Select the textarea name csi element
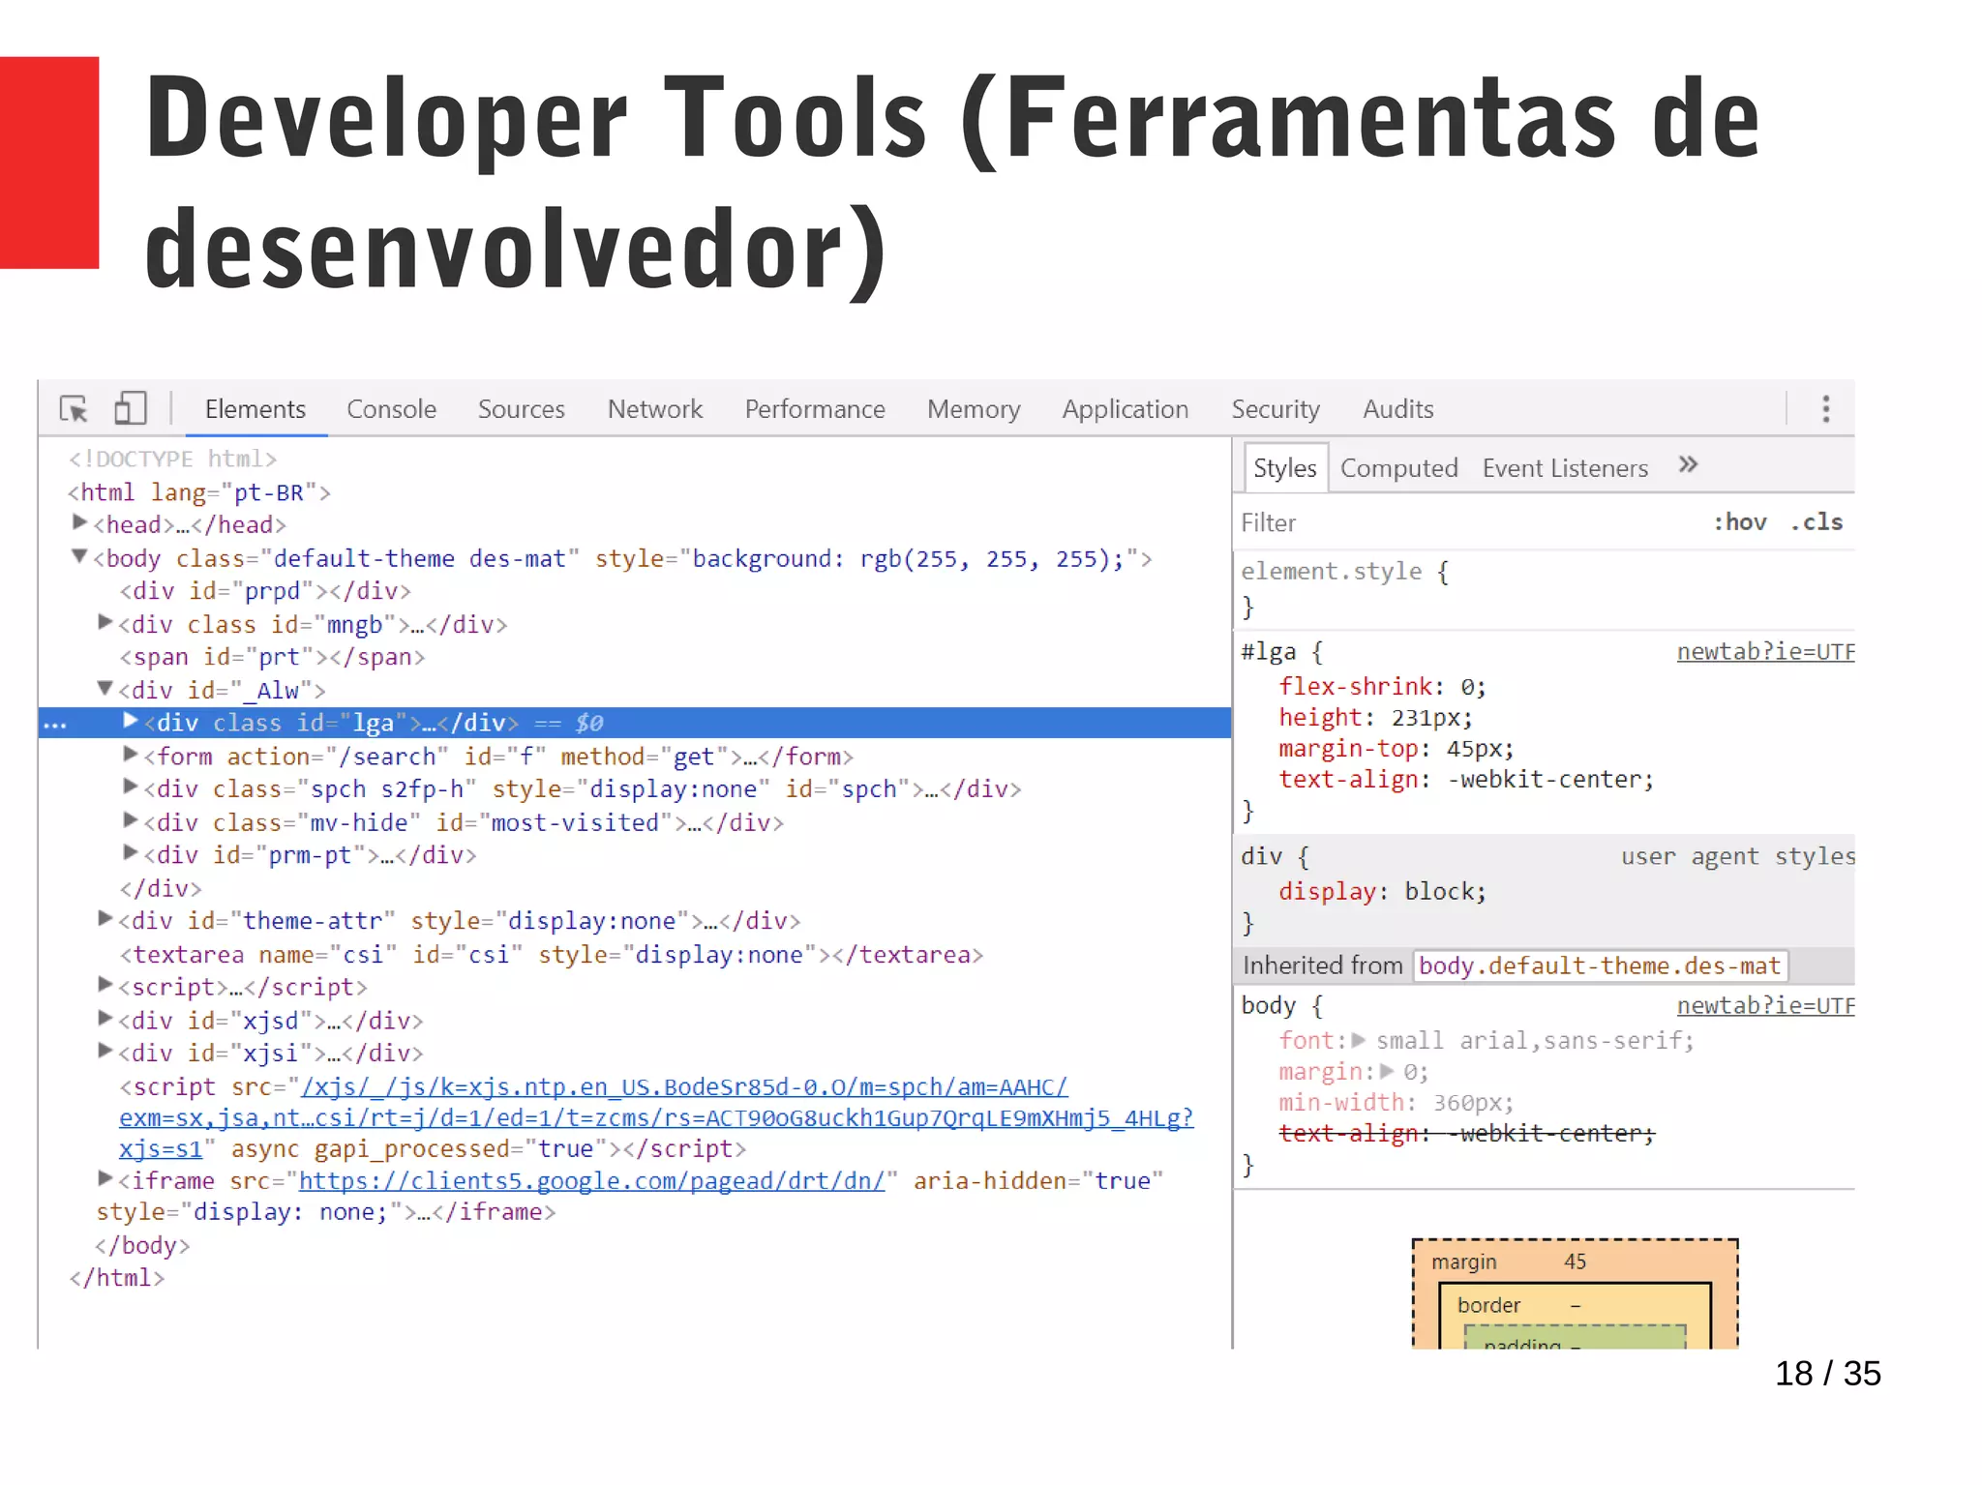The height and width of the screenshot is (1485, 1982). [x=551, y=955]
